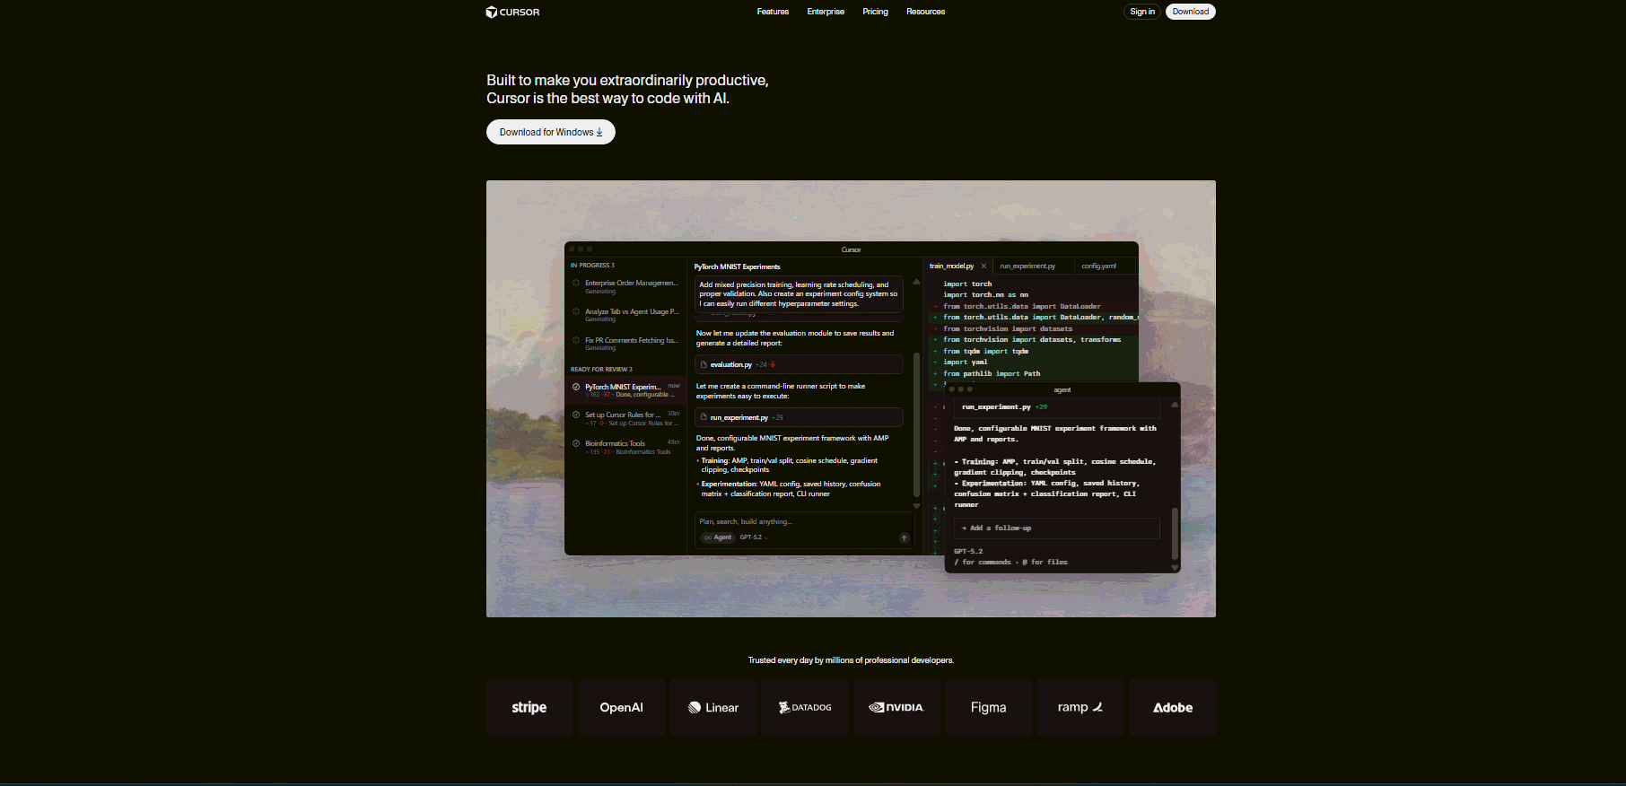Click the Stripe logo
This screenshot has width=1626, height=786.
point(529,707)
